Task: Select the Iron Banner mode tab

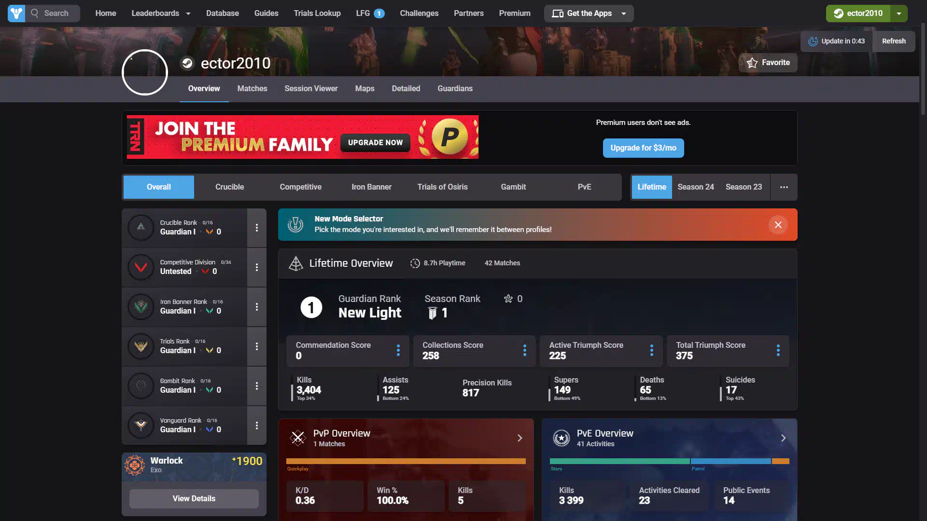Action: [x=372, y=187]
